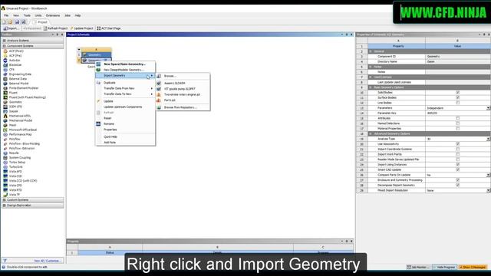This screenshot has height=276, width=491.
Task: Select System Coupling icon
Action: click(x=5, y=158)
